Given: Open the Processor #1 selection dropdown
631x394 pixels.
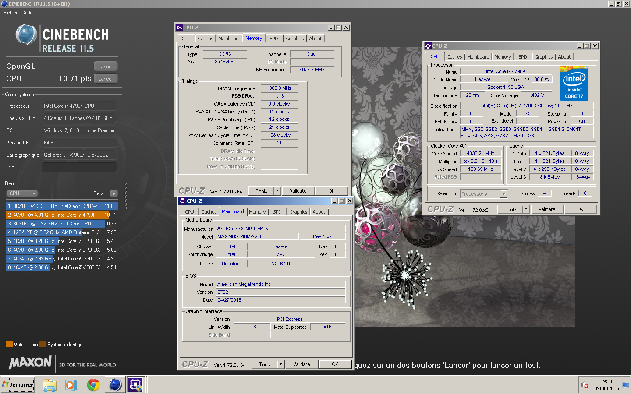Looking at the screenshot, I should coord(484,194).
